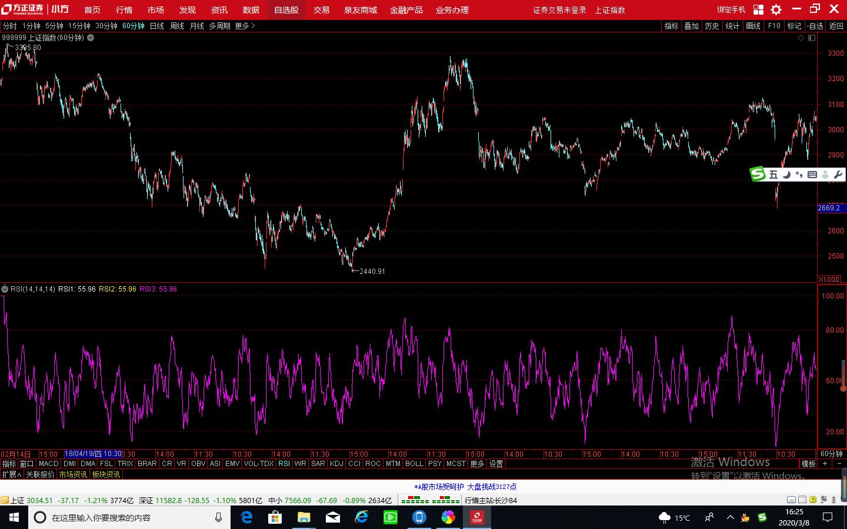Open the four-square layout grid icon
The width and height of the screenshot is (847, 529).
[x=759, y=9]
